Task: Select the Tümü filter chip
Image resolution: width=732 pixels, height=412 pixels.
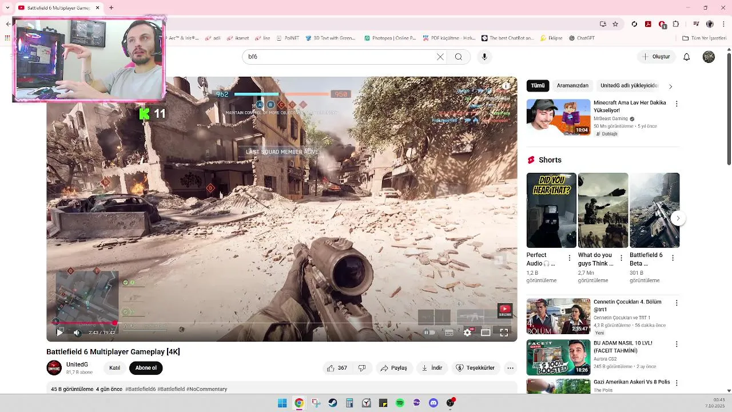Action: 538,86
